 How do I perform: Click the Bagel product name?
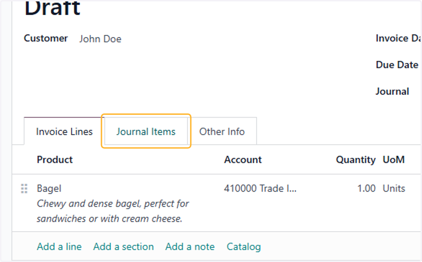(49, 189)
